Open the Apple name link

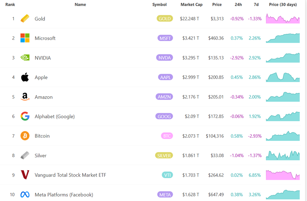[x=41, y=77]
